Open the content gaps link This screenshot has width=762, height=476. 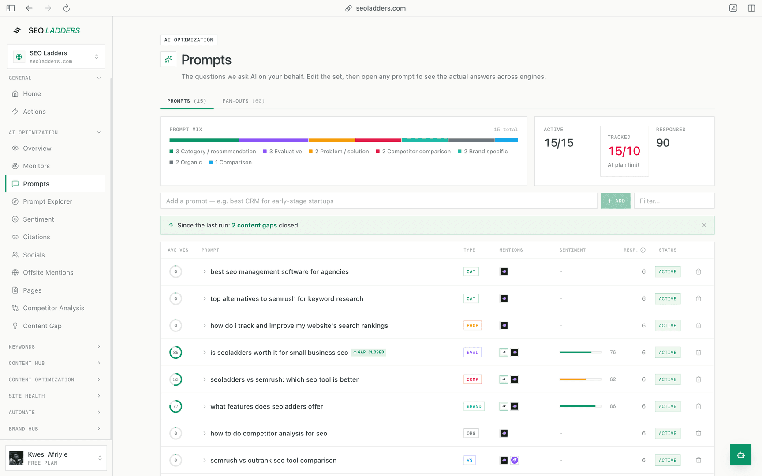254,225
